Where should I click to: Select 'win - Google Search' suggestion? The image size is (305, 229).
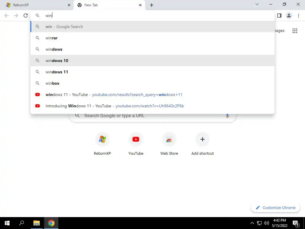pos(152,27)
